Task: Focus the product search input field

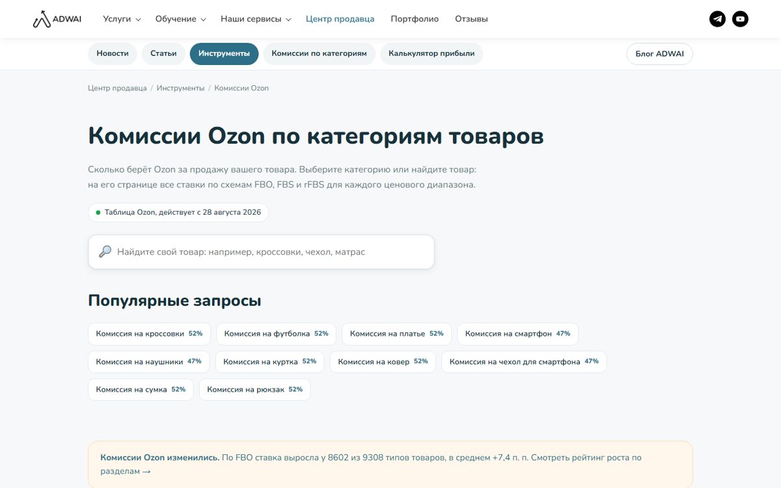Action: click(261, 252)
